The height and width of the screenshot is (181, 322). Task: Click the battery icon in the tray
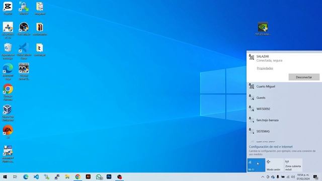tap(283, 177)
